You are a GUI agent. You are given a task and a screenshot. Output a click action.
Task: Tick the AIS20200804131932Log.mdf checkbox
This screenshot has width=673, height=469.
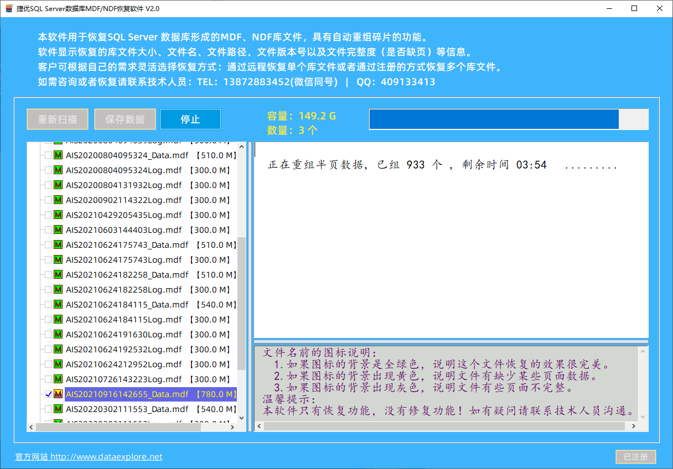pyautogui.click(x=48, y=185)
